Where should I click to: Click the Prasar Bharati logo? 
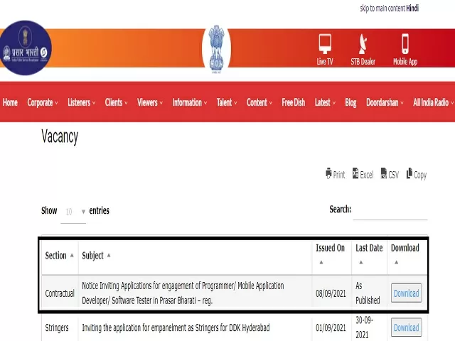pyautogui.click(x=26, y=48)
